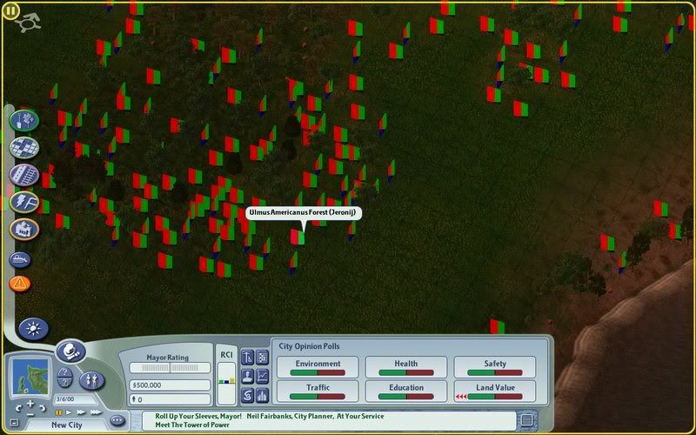Set simulation to fastest triple-arrow speed
The height and width of the screenshot is (435, 696).
pos(96,412)
